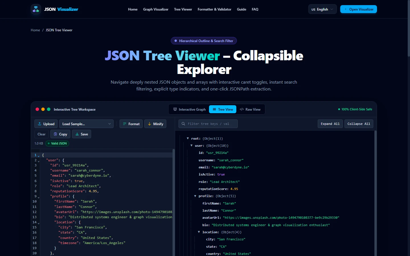The width and height of the screenshot is (410, 256).
Task: Format the JSON with the Format button
Action: click(x=131, y=124)
